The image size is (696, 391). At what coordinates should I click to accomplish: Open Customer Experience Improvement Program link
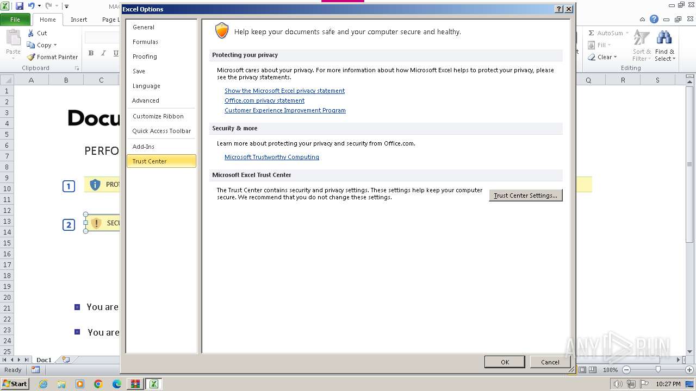point(285,110)
